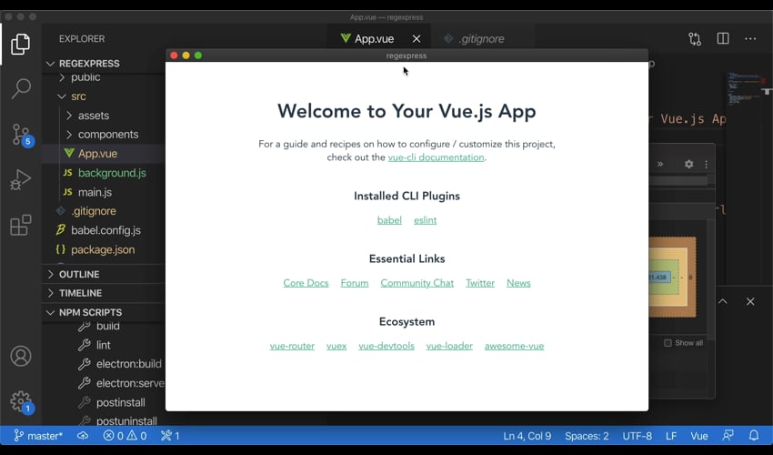Open the babel plugin link
Viewport: 773px width, 455px height.
[389, 220]
